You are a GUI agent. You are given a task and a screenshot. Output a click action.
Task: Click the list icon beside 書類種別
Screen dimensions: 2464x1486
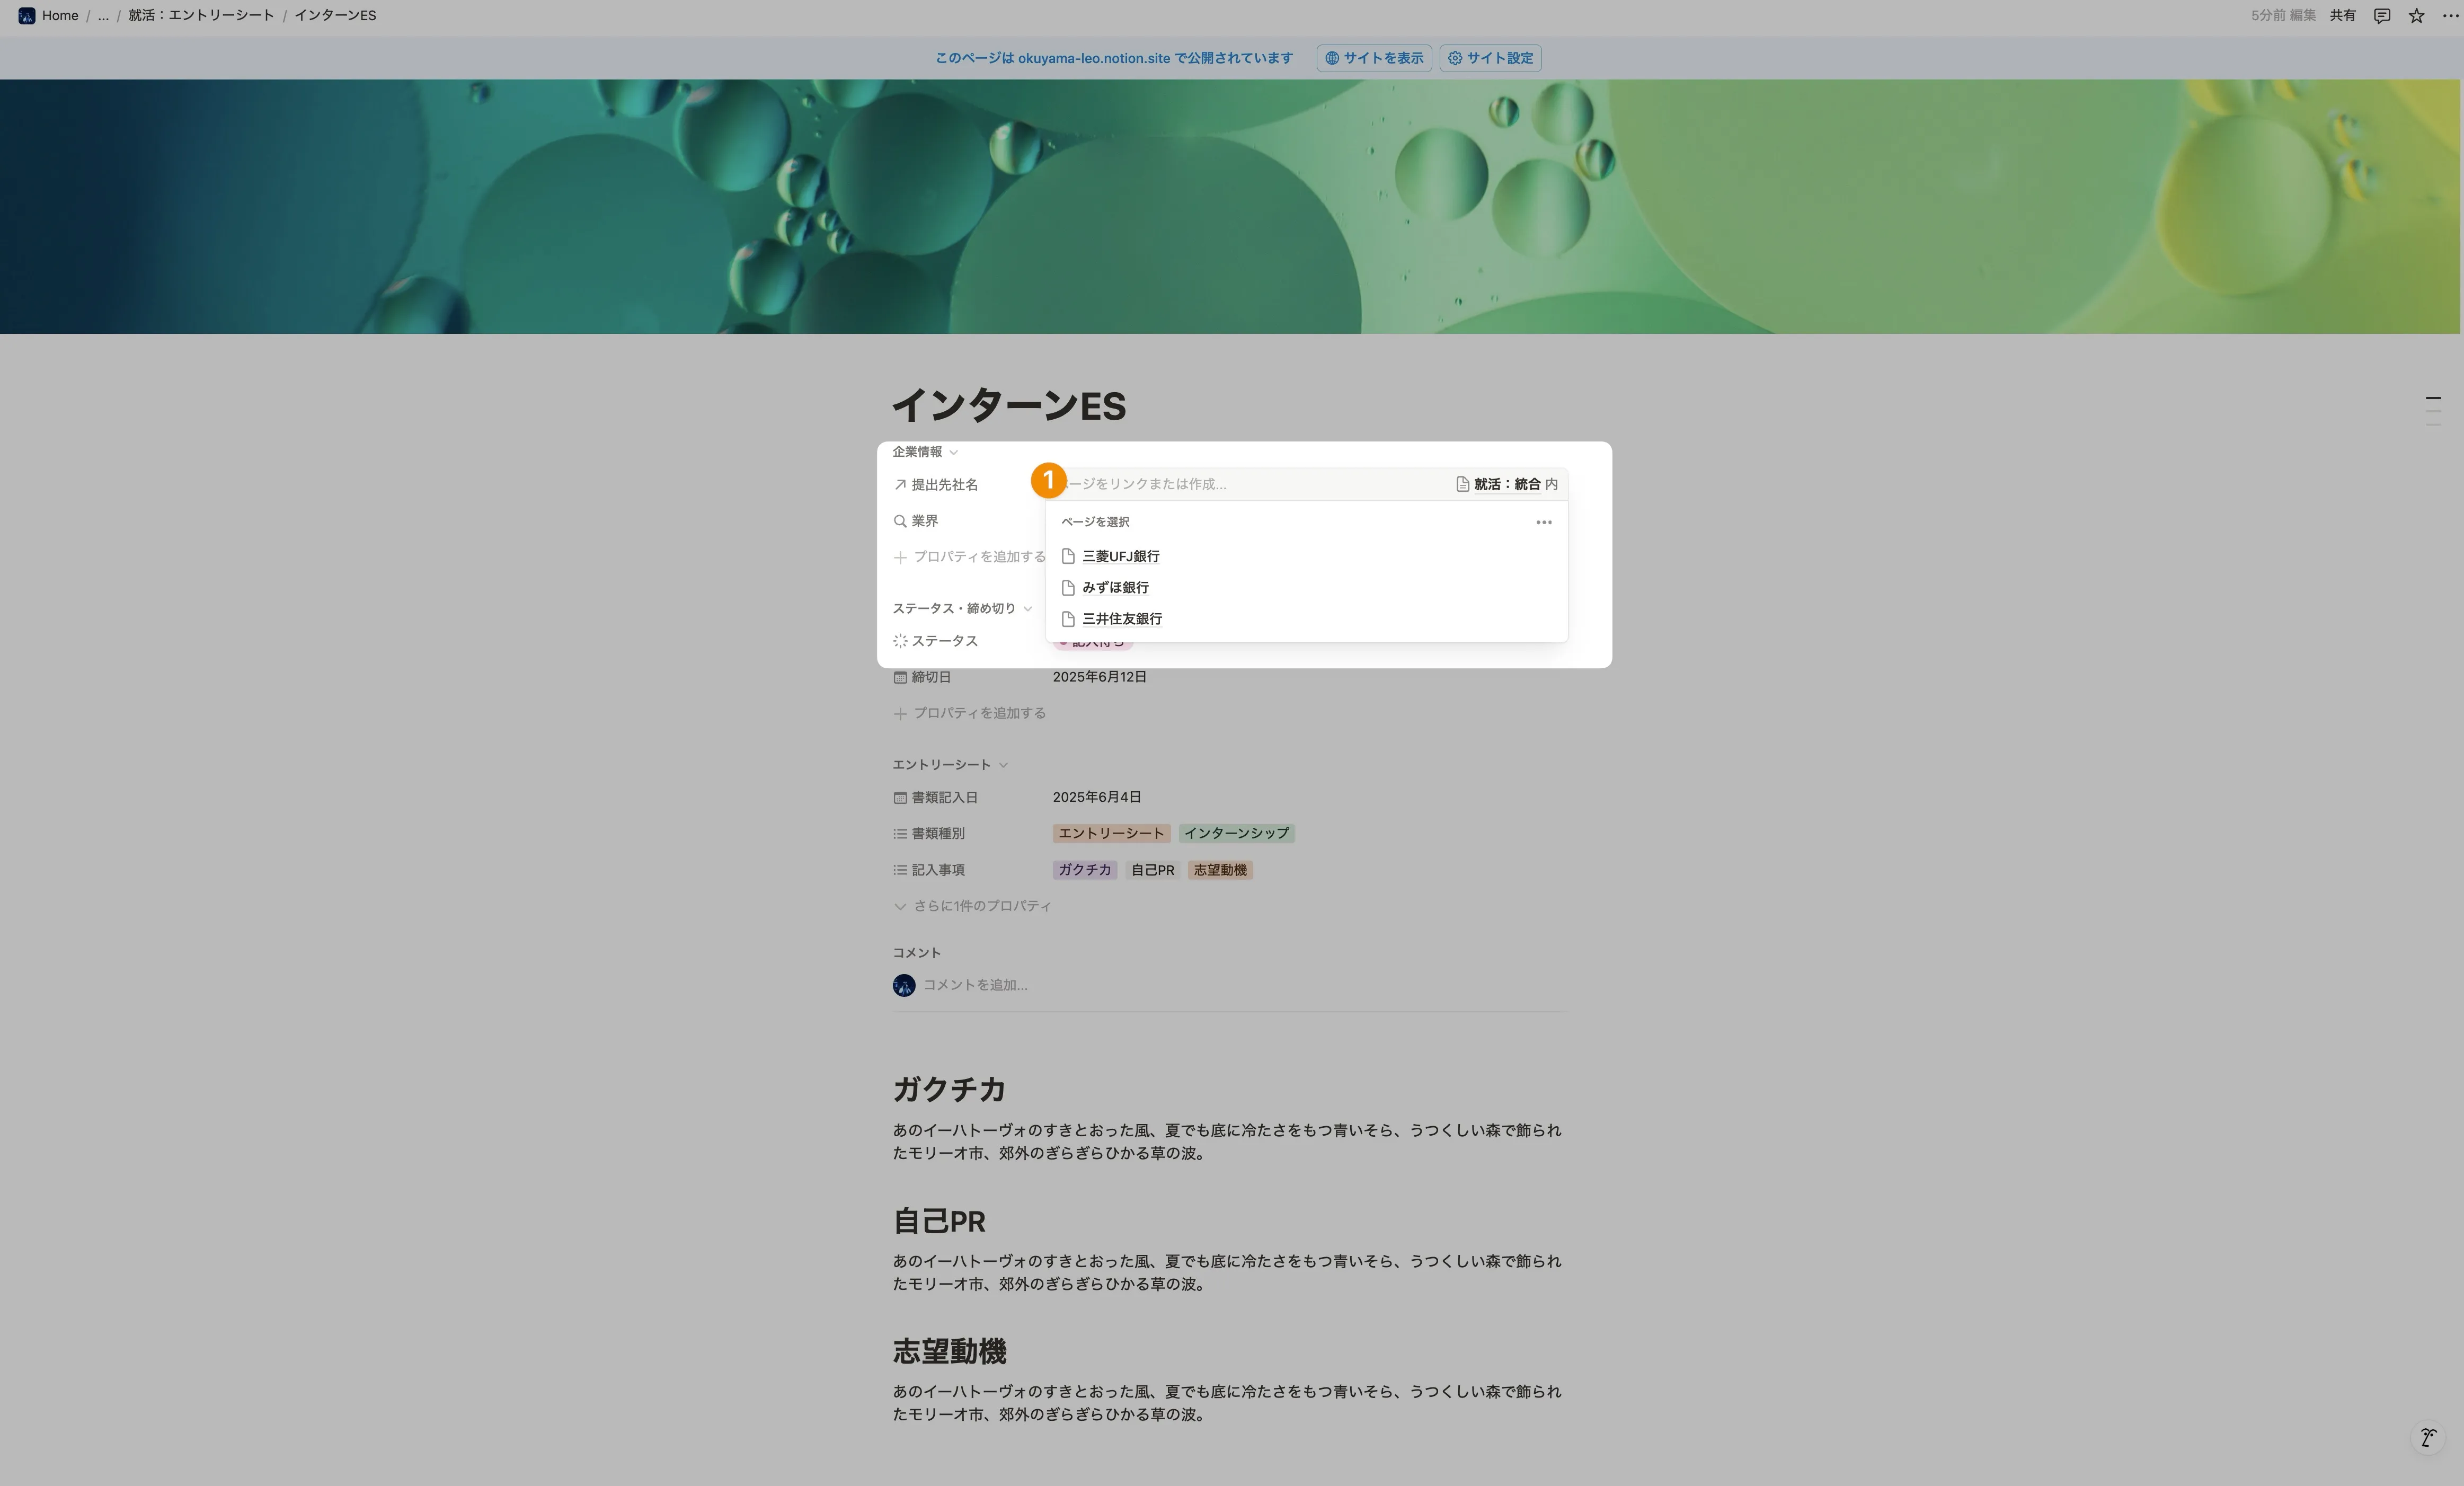point(901,833)
